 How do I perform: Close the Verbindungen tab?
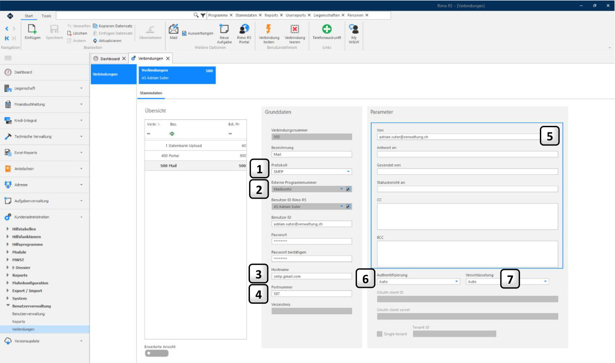click(x=168, y=59)
